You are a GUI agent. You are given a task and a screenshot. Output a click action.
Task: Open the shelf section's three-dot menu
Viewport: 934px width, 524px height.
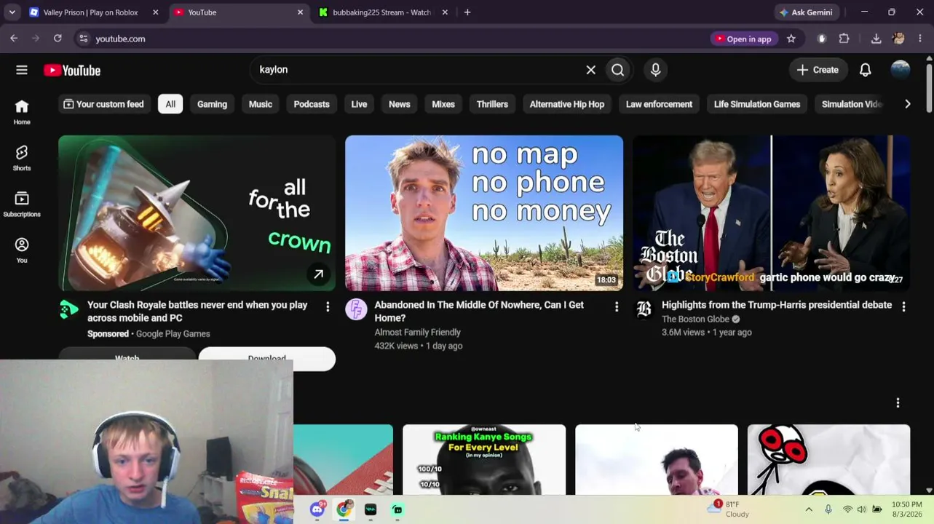pyautogui.click(x=898, y=402)
